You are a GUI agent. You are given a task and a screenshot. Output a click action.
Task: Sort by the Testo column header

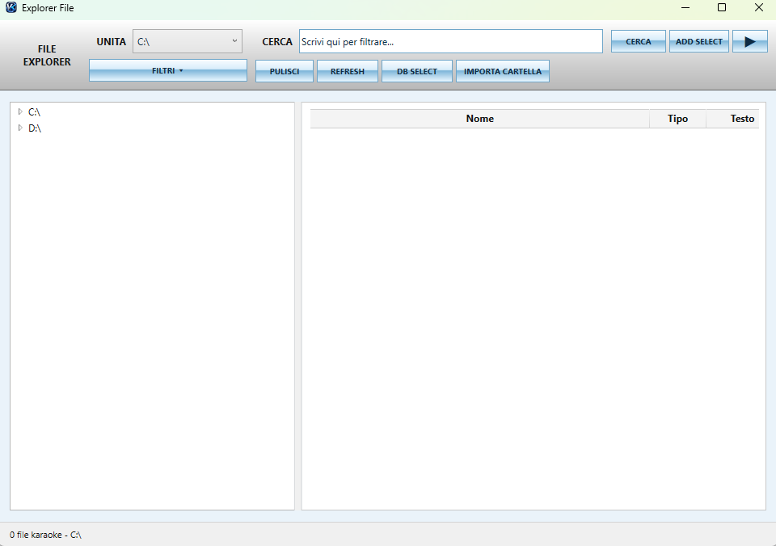(x=732, y=119)
